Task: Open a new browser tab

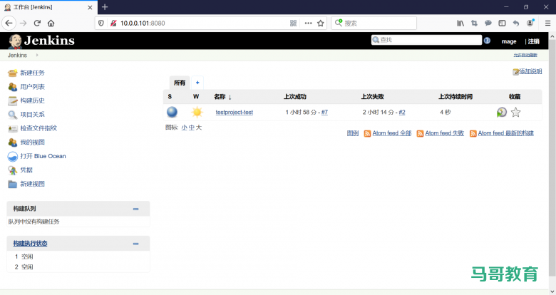Action: click(105, 7)
